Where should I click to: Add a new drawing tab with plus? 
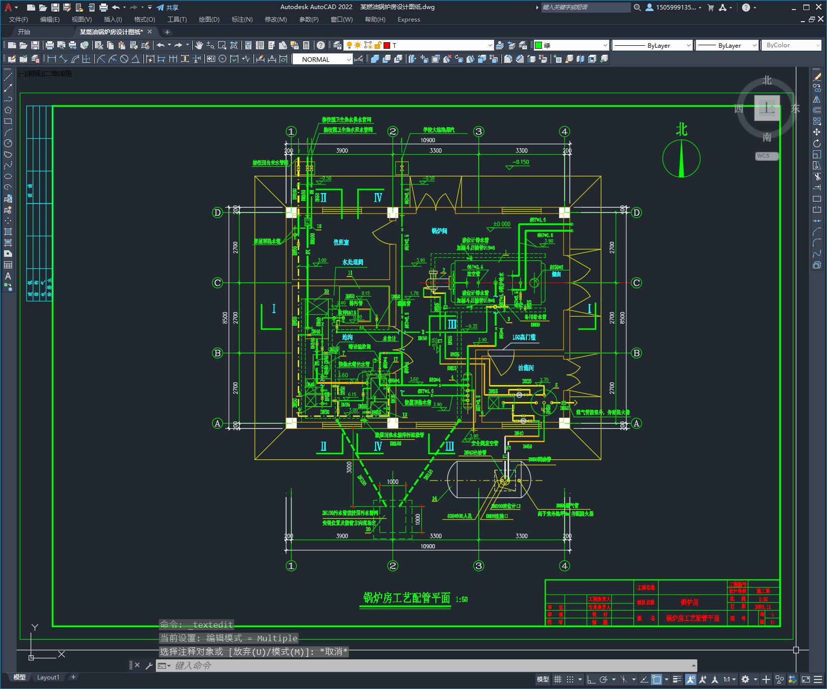coord(167,32)
